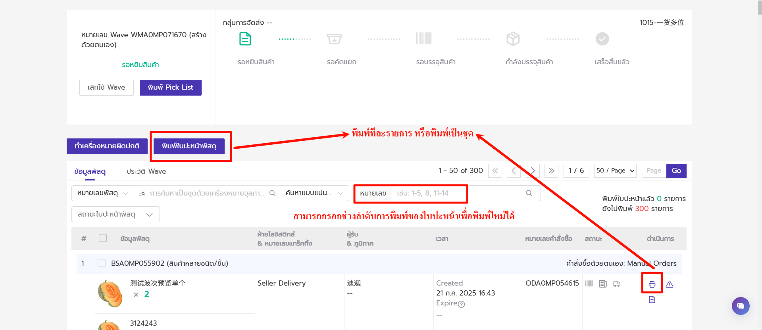The image size is (762, 330).
Task: Click the melon thumbnail for item 3124243
Action: 110,325
